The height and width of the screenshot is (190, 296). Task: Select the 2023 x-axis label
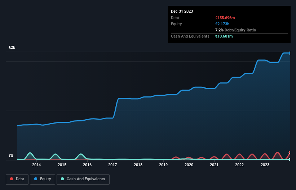(x=265, y=165)
